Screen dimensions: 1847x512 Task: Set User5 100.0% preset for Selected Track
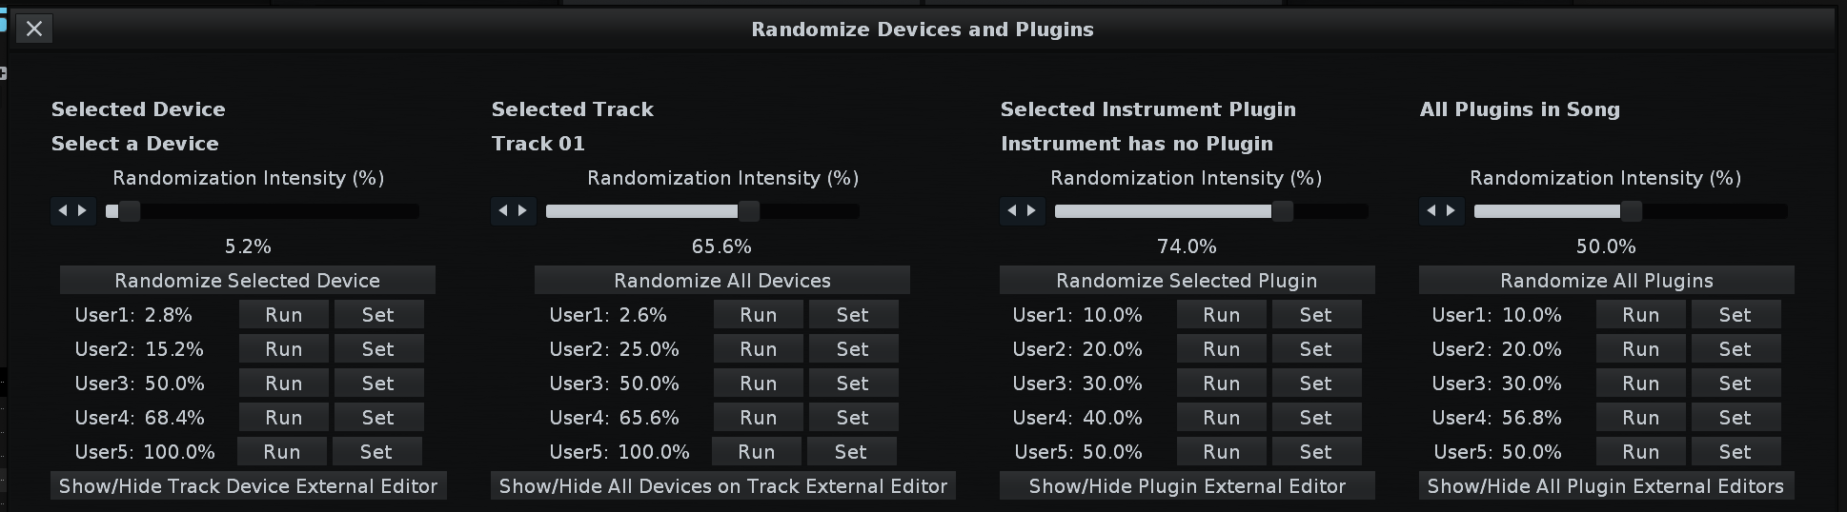851,452
